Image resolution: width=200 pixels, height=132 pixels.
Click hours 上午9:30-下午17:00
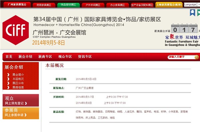(x=115, y=103)
